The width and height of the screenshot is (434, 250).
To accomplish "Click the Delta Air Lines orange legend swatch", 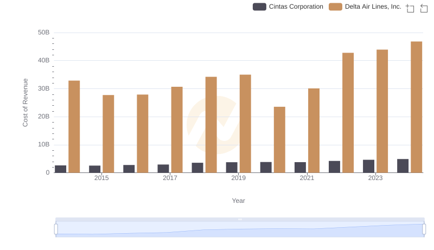I will [x=335, y=7].
